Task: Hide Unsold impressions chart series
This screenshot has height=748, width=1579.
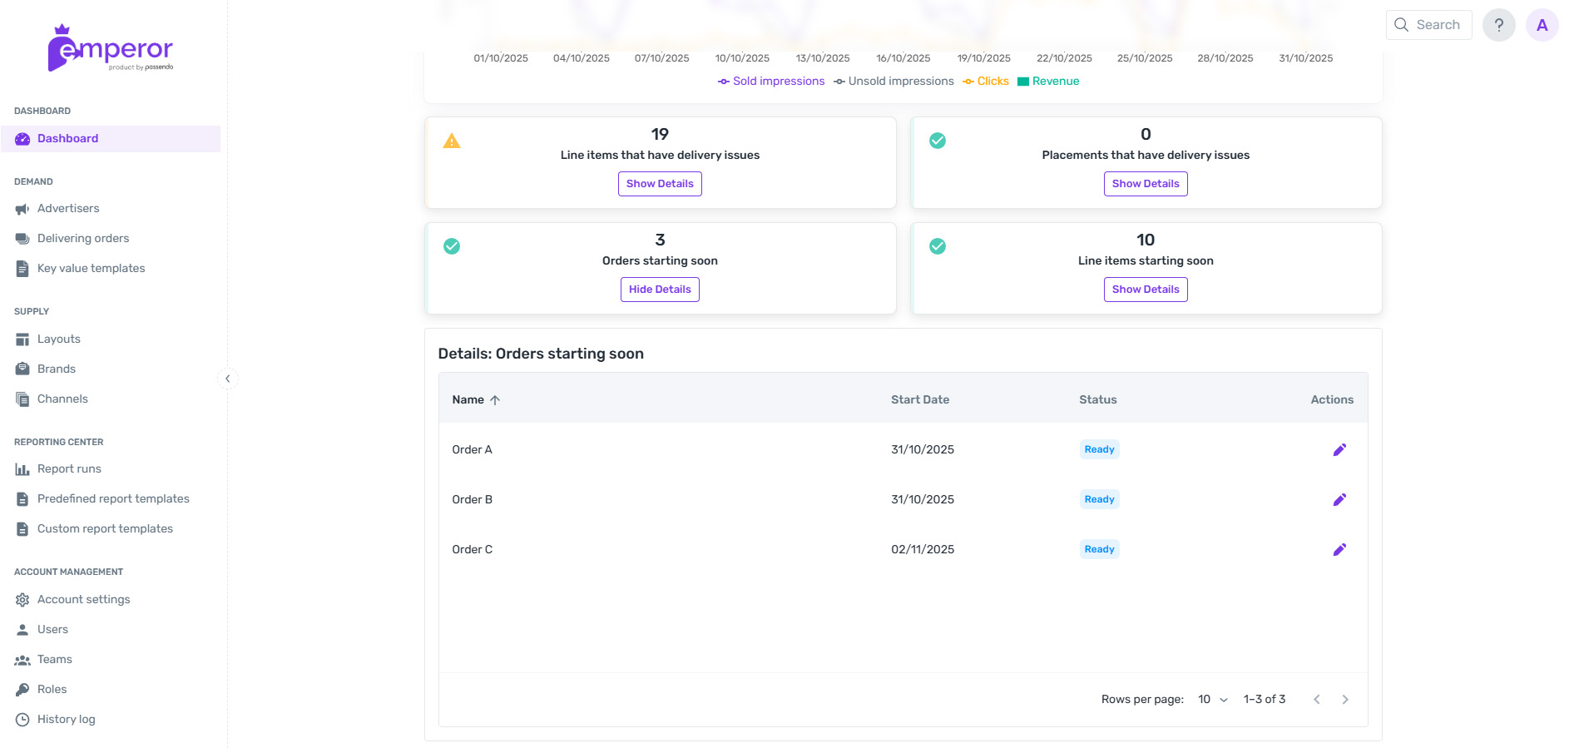Action: coord(893,82)
